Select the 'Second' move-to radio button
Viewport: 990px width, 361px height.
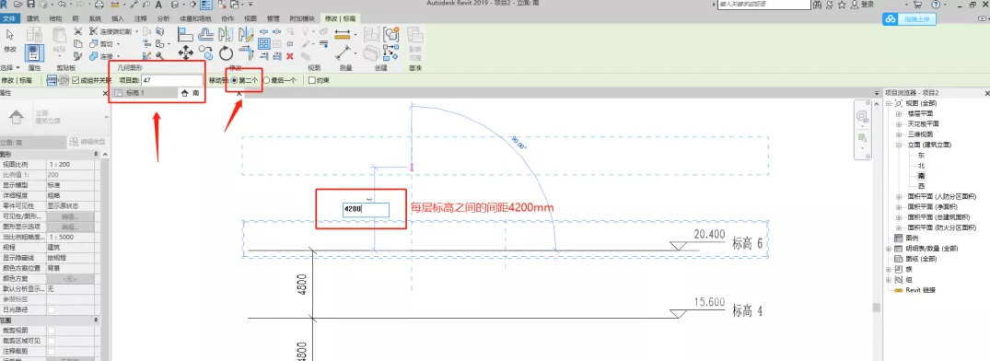[234, 81]
